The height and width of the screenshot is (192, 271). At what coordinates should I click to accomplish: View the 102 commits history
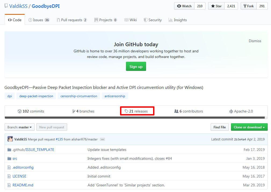[x=31, y=111]
